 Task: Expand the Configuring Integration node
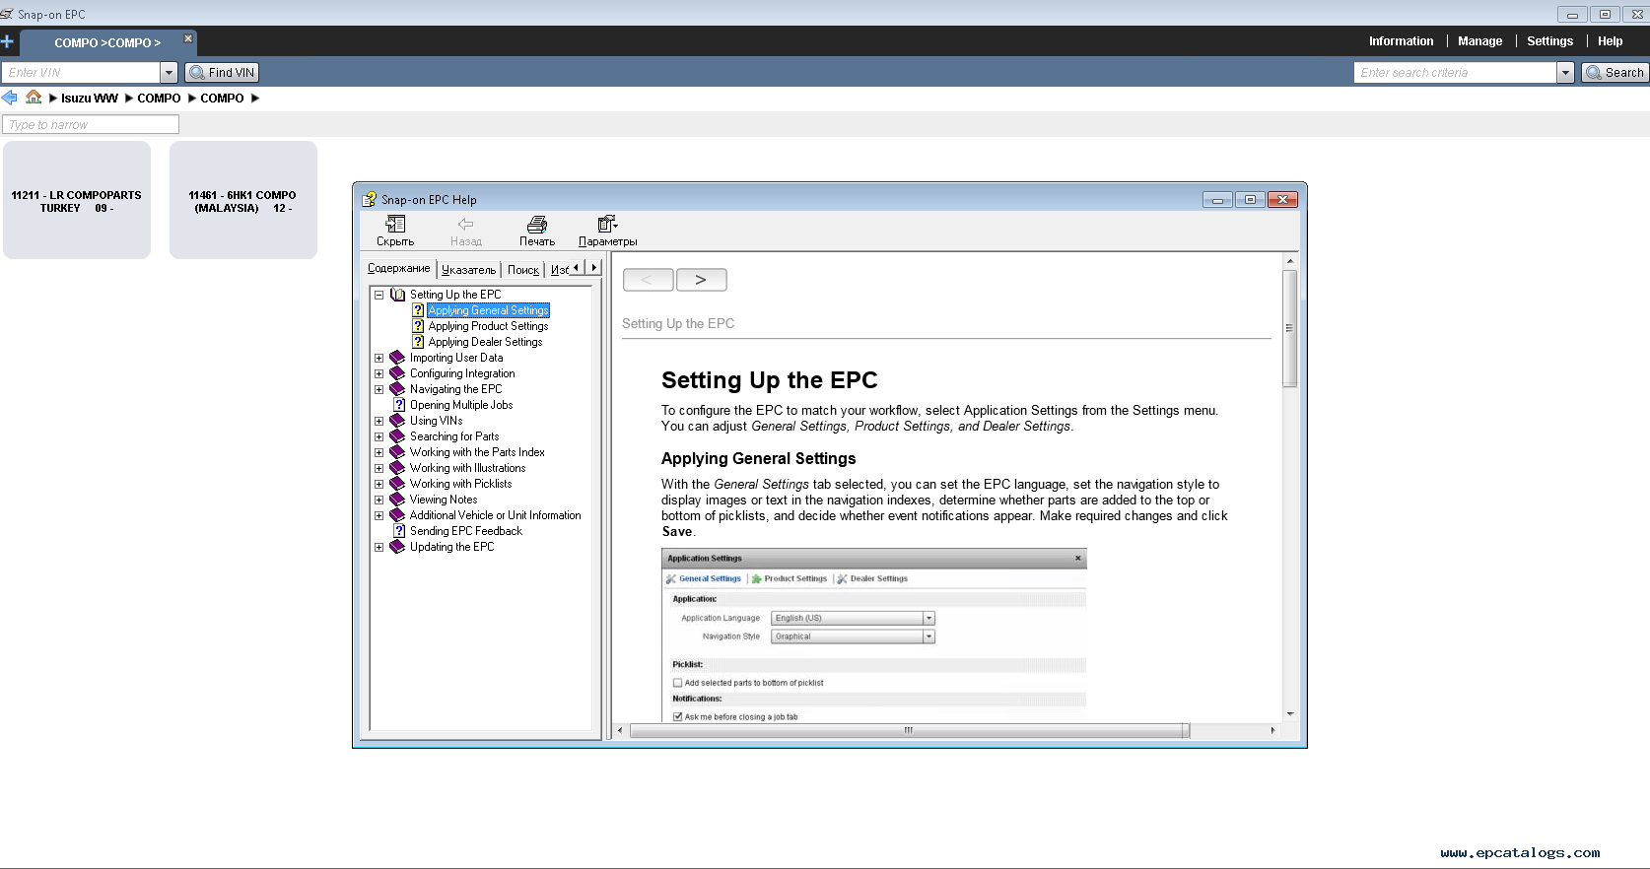point(378,373)
